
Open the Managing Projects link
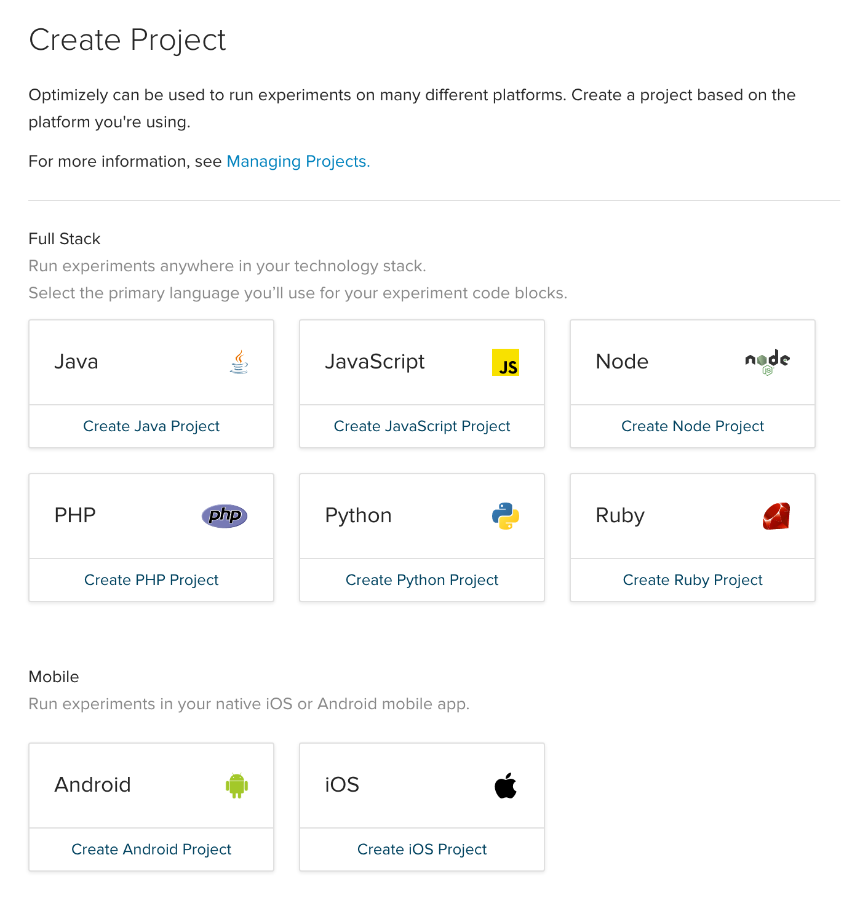[298, 161]
